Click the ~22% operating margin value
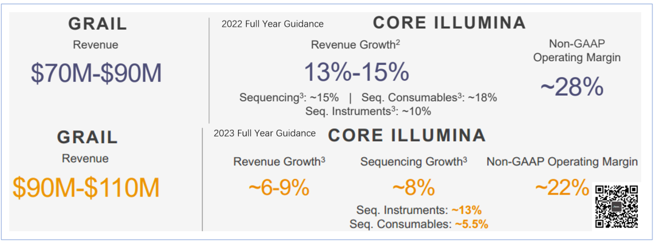Viewport: 656px width, 245px height. (562, 187)
